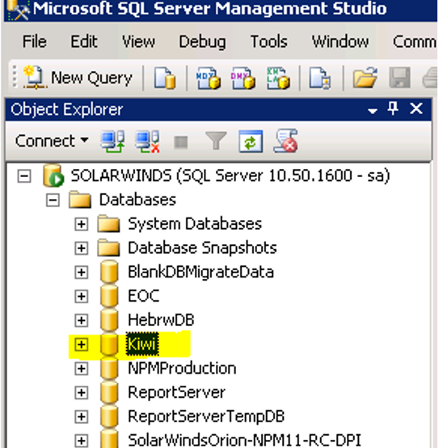The height and width of the screenshot is (448, 439).
Task: Select the ReportServerTempDB database
Action: click(x=206, y=416)
